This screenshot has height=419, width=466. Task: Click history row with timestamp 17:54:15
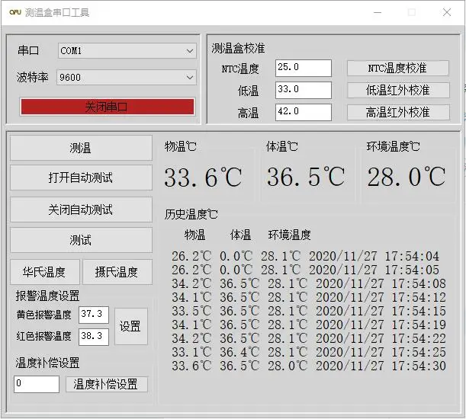click(309, 311)
